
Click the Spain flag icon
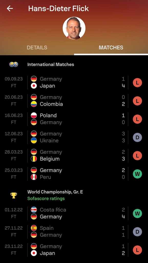click(x=34, y=228)
